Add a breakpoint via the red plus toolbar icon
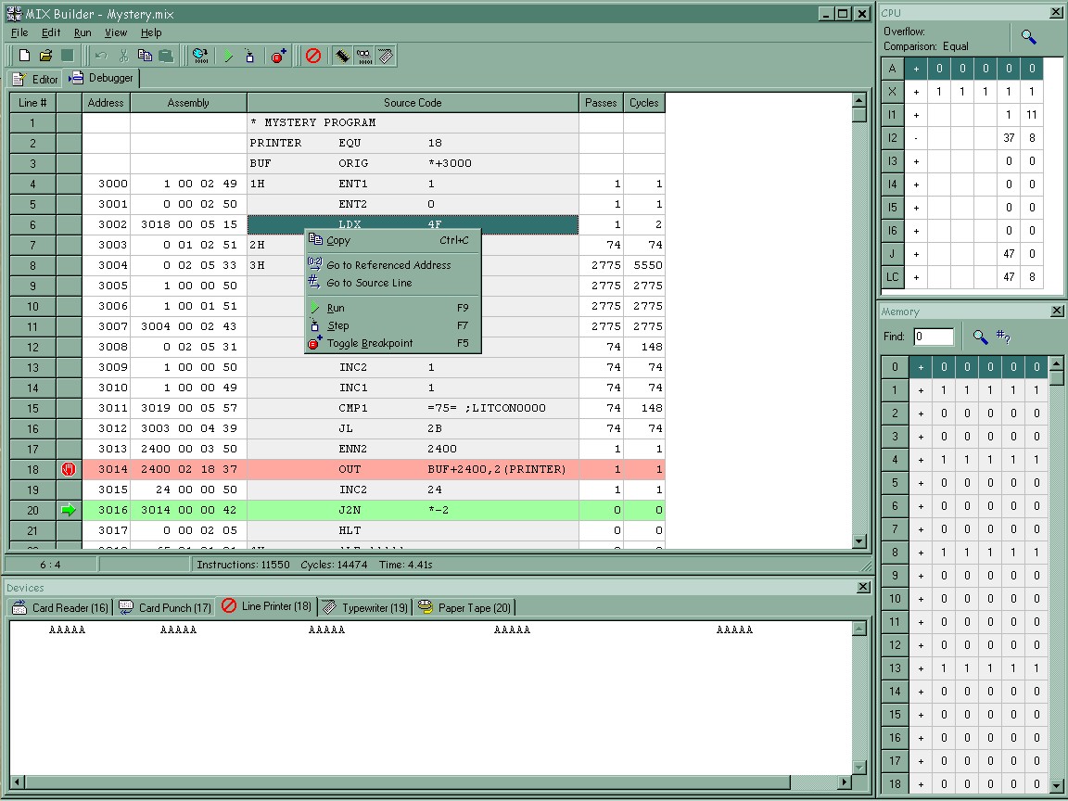Screen dimensions: 1068x801 click(277, 56)
